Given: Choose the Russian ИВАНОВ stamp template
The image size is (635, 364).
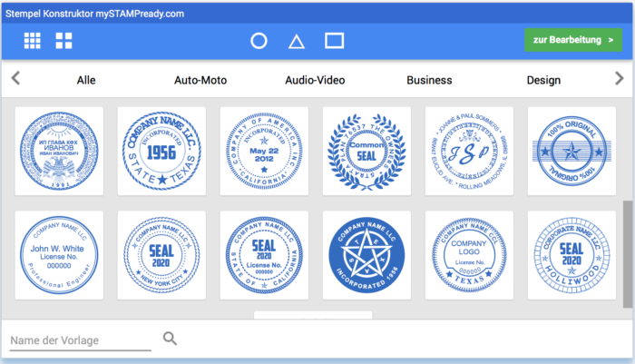Looking at the screenshot, I should coord(59,152).
